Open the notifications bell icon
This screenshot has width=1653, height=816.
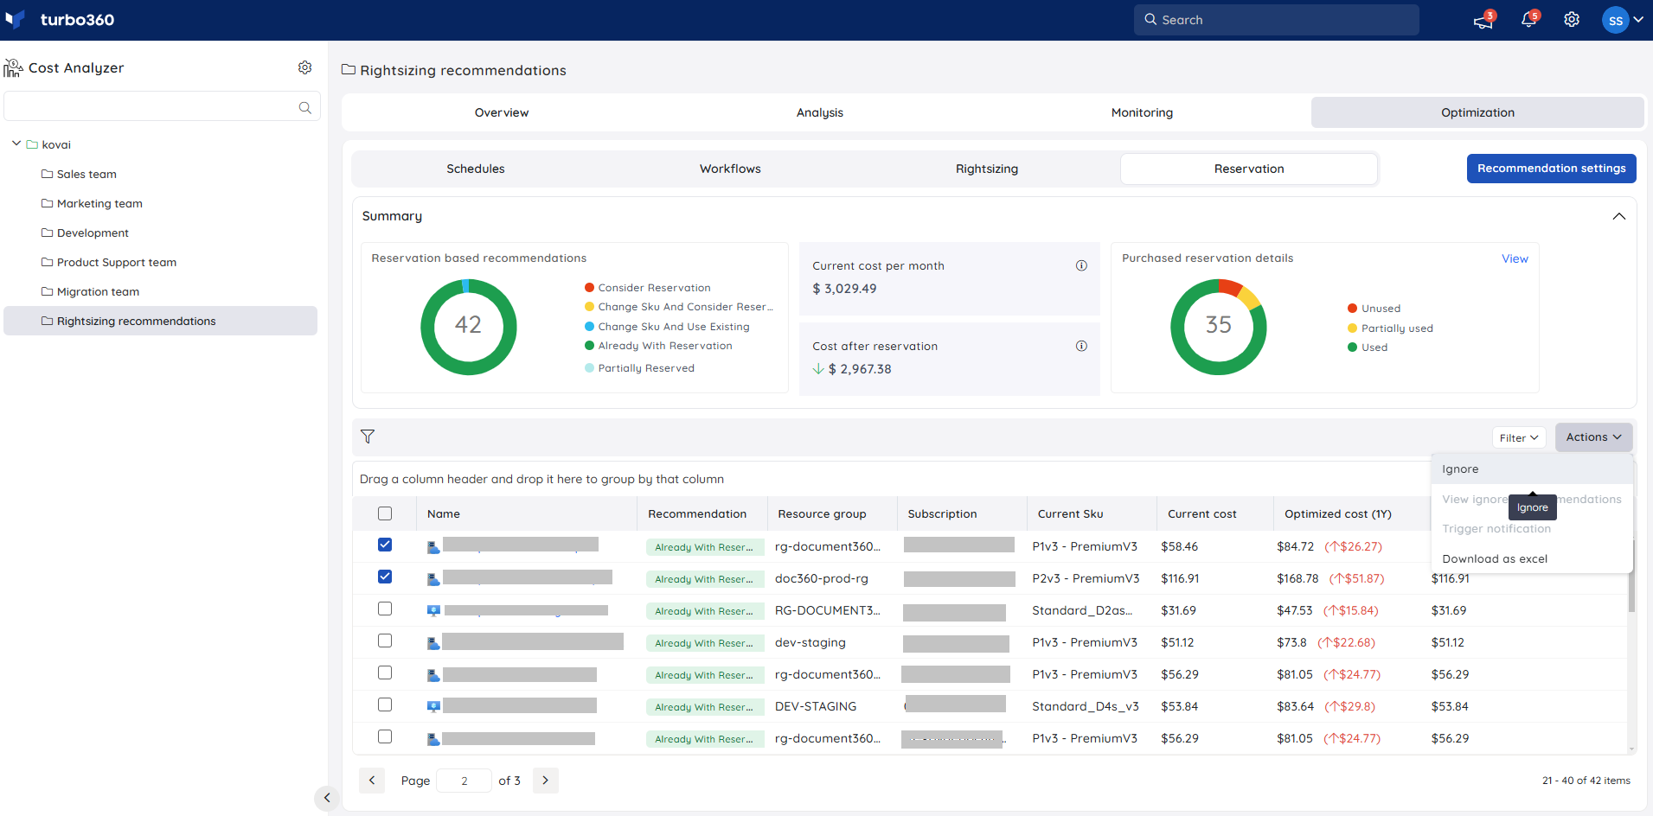(1528, 20)
